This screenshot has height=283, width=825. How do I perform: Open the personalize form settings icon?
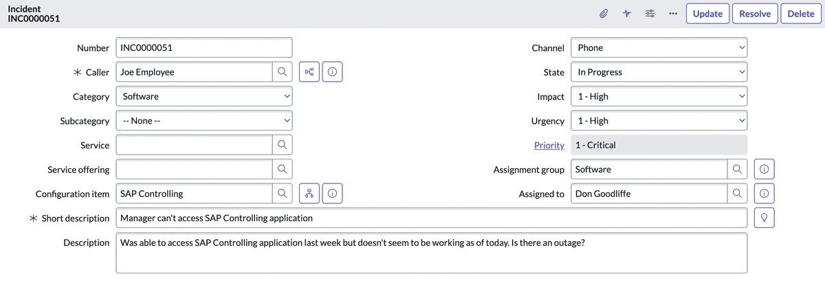(x=650, y=14)
